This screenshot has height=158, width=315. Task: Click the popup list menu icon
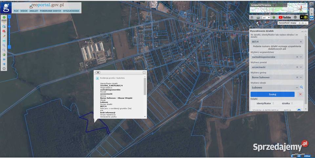click(98, 72)
